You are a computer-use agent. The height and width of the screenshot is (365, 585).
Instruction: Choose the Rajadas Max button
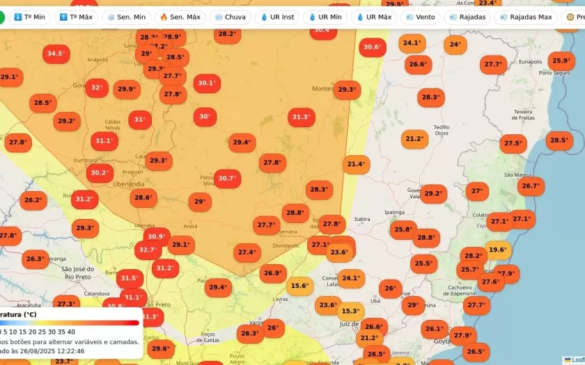(525, 17)
